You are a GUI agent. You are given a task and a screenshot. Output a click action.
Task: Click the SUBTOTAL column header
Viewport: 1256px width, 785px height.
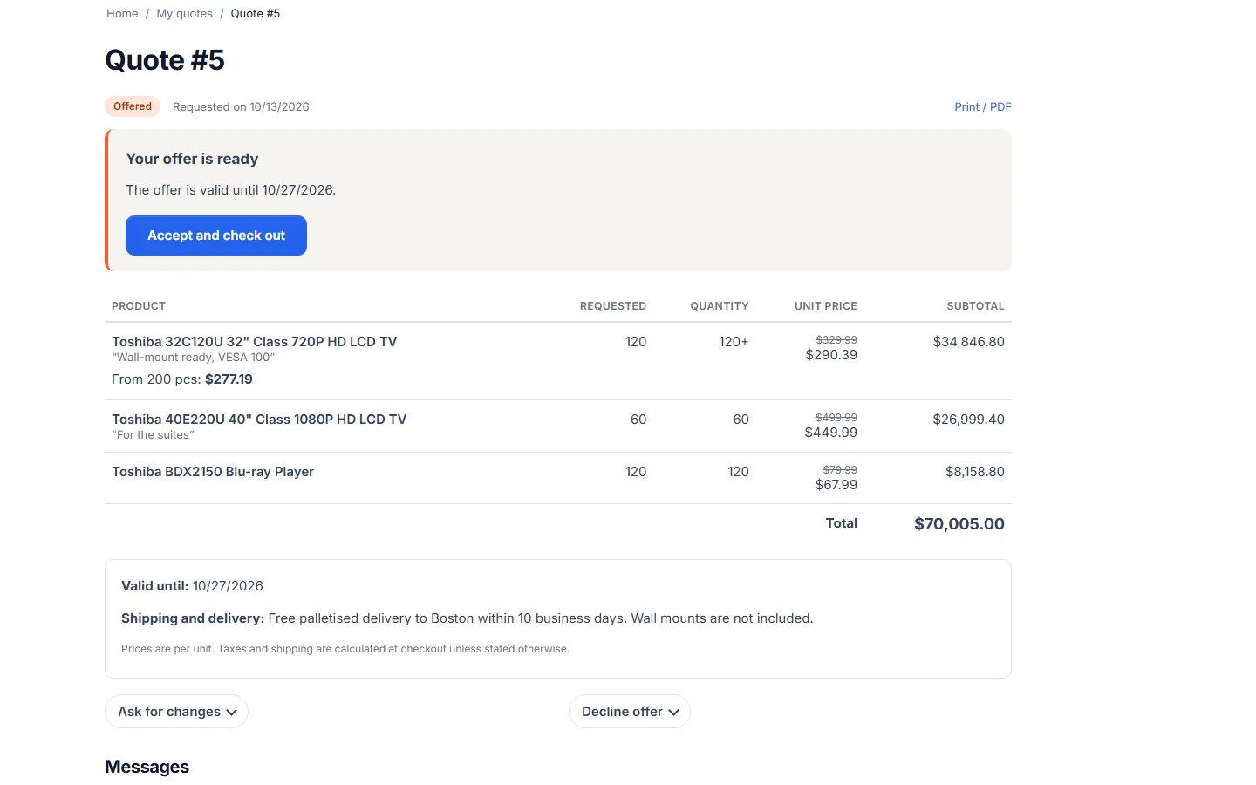(975, 305)
